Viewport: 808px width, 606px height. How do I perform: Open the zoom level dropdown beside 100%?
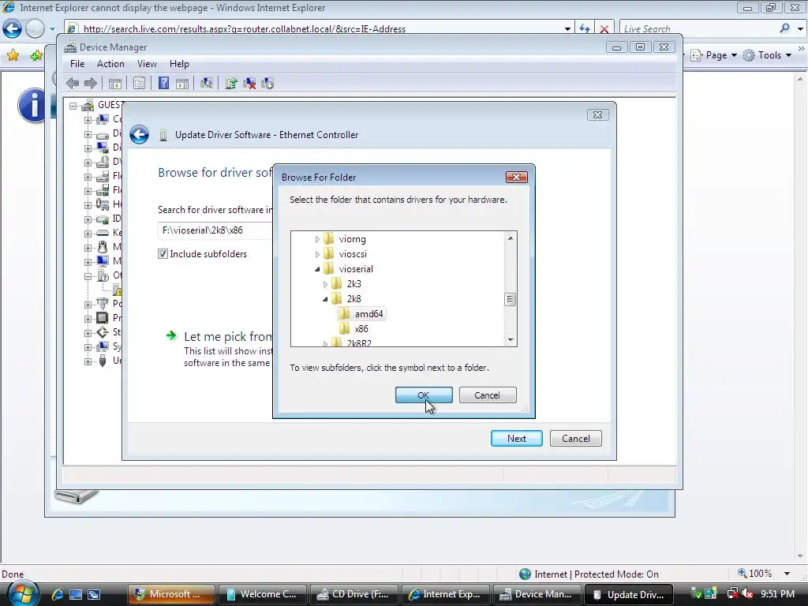click(x=787, y=574)
